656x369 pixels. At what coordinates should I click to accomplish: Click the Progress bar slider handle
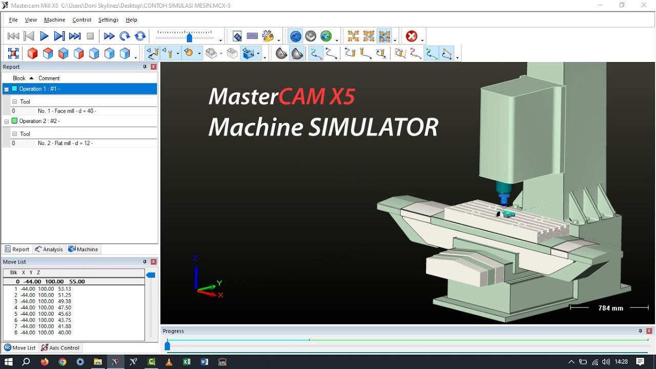(x=167, y=346)
